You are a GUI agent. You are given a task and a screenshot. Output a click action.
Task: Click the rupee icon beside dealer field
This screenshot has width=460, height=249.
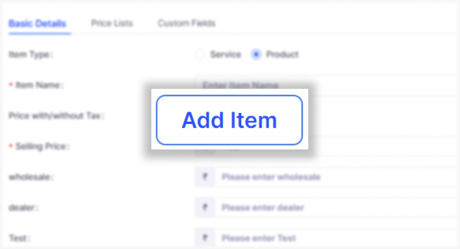point(206,208)
